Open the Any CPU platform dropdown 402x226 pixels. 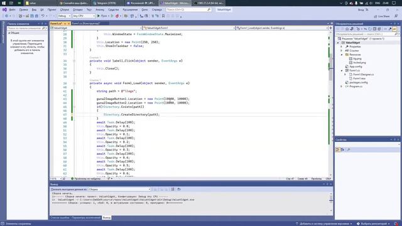[84, 16]
